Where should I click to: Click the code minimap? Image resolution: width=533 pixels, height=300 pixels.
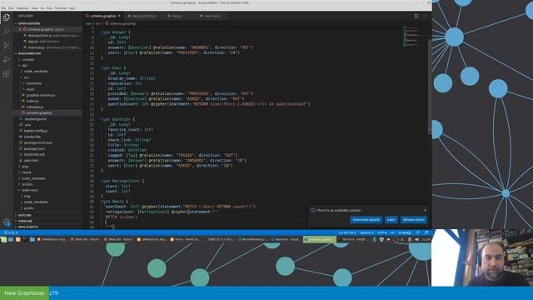415,36
